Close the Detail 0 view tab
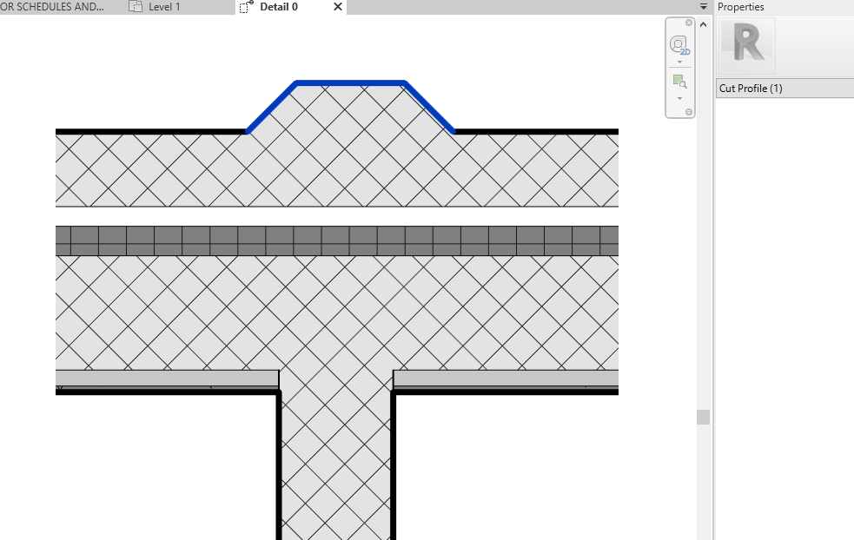Image resolution: width=854 pixels, height=540 pixels. 337,6
